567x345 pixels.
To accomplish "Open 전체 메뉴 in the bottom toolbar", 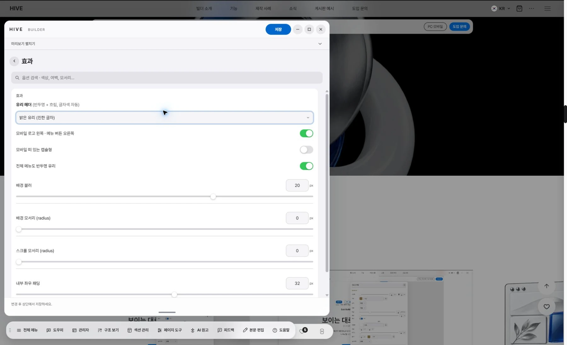I will tap(27, 330).
